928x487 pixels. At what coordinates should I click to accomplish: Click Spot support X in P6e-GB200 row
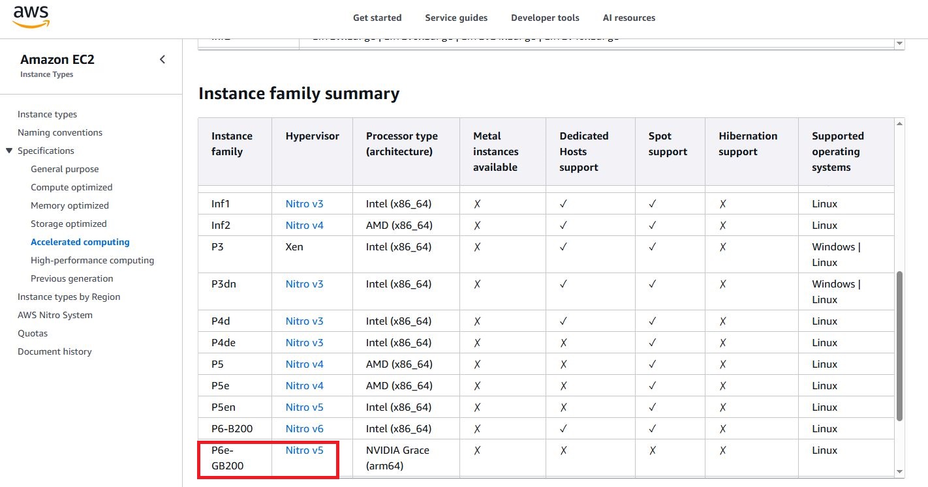click(x=652, y=450)
